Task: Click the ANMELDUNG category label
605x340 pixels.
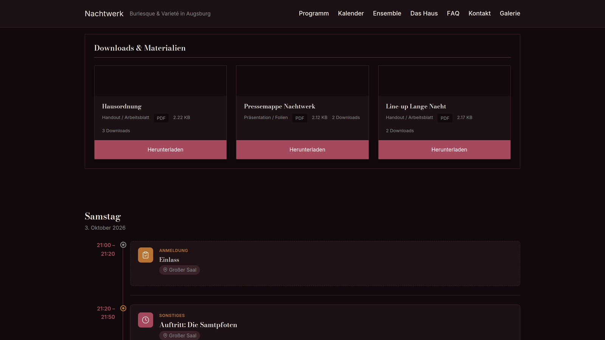Action: point(174,250)
